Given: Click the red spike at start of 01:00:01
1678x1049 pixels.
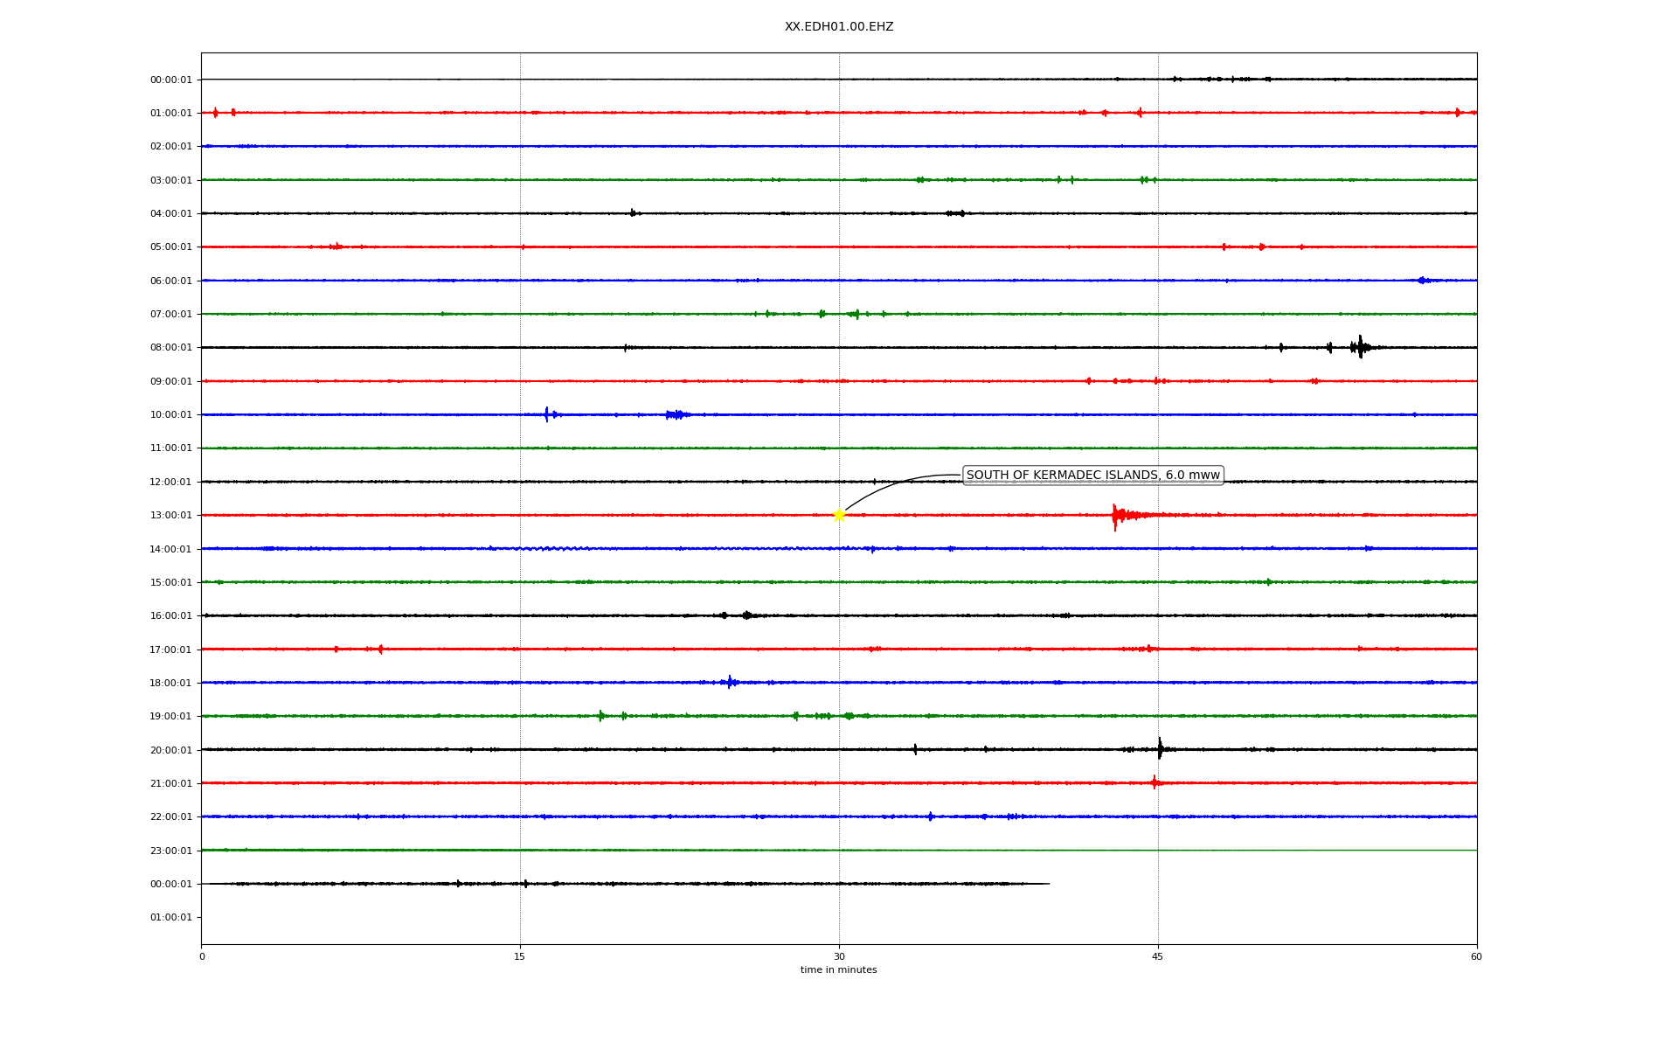Looking at the screenshot, I should click(x=215, y=113).
